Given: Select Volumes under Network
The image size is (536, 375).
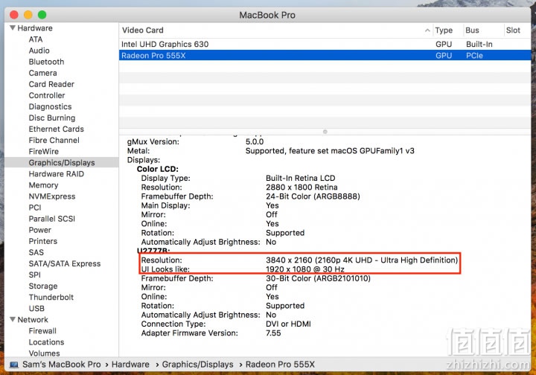Looking at the screenshot, I should [44, 353].
